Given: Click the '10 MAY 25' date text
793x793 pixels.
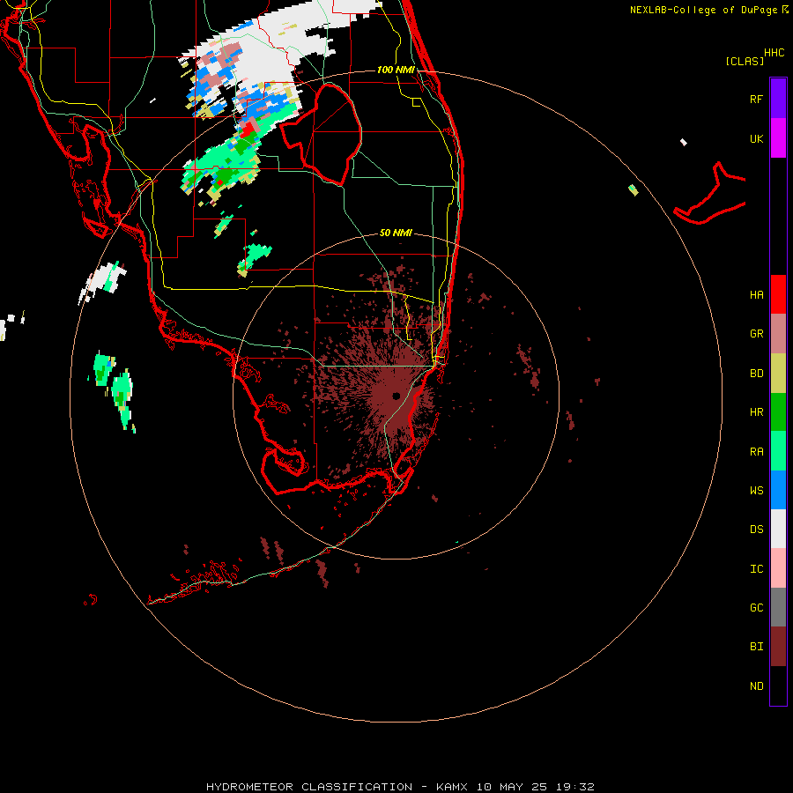Looking at the screenshot, I should [x=512, y=787].
